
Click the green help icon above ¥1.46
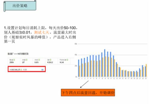(x=67, y=60)
